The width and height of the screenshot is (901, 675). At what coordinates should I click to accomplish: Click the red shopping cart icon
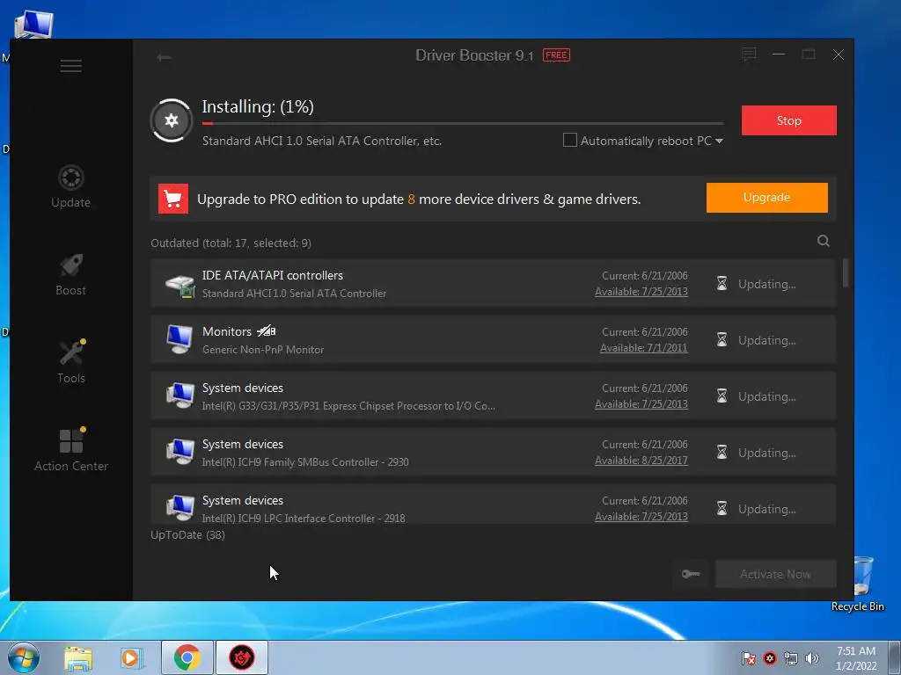(x=173, y=199)
